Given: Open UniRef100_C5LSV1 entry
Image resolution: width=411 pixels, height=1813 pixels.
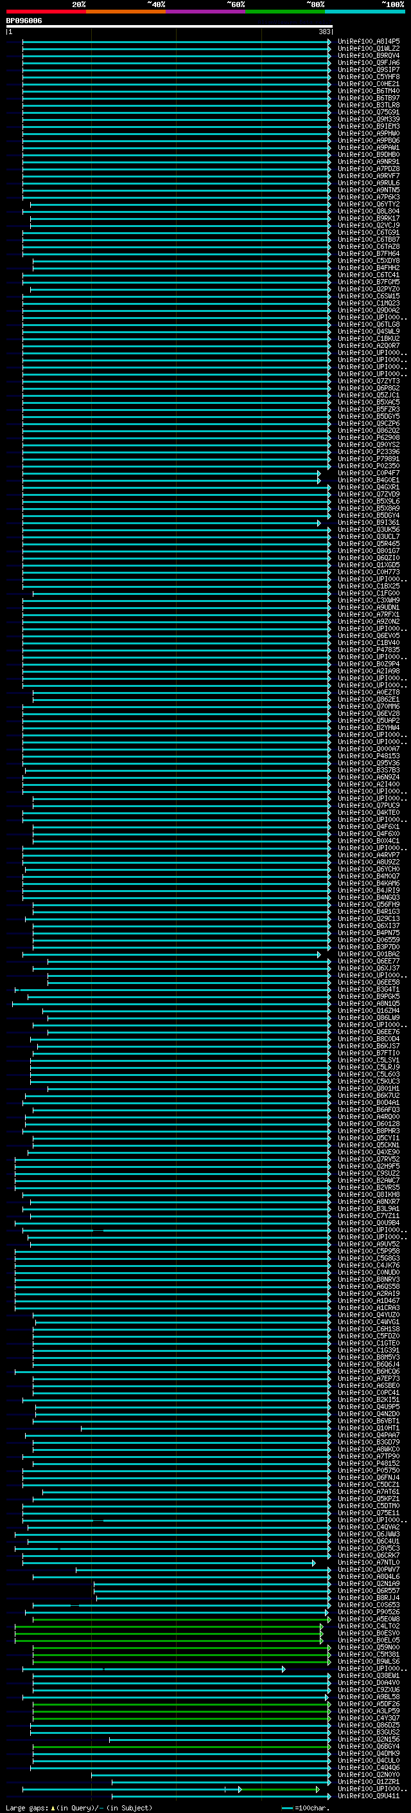Looking at the screenshot, I should (x=369, y=1061).
